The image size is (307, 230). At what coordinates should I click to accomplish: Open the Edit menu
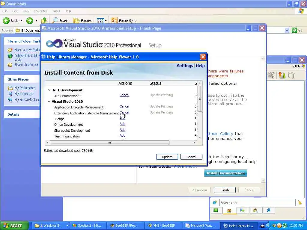point(15,11)
